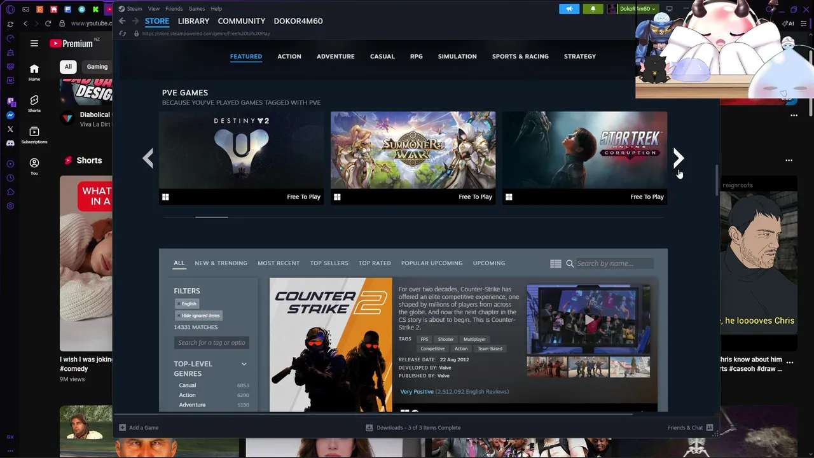Open the Help menu

point(216,9)
